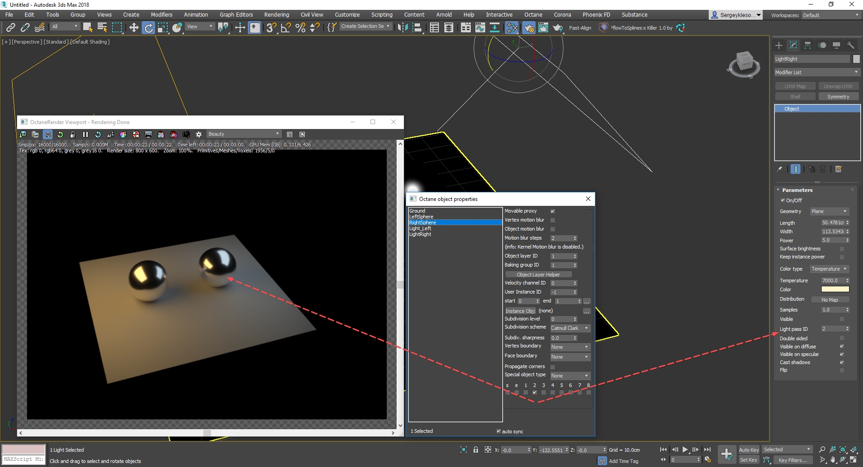
Task: Open Render Setup teapot icon
Action: point(529,28)
